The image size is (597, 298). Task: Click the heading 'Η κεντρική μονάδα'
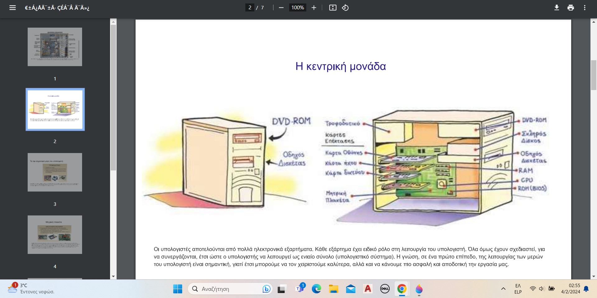340,66
